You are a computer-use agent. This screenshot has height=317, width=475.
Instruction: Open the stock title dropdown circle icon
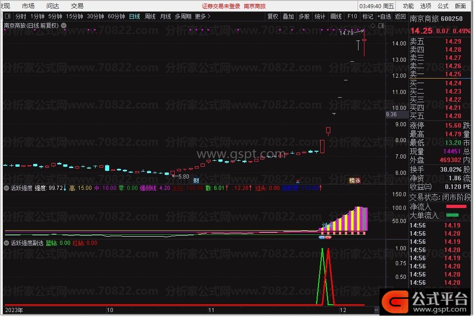[x=64, y=26]
